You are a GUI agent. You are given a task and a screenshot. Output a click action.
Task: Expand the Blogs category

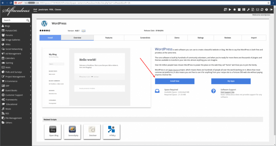[x=16, y=26]
